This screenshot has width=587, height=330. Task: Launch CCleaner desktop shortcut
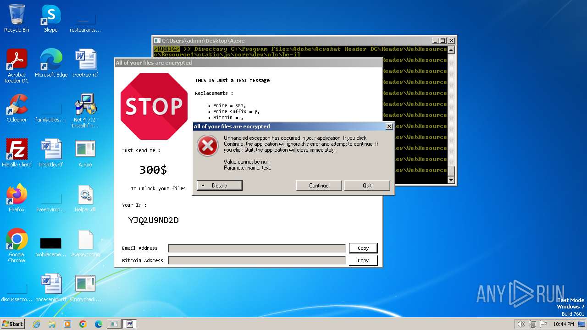(17, 108)
